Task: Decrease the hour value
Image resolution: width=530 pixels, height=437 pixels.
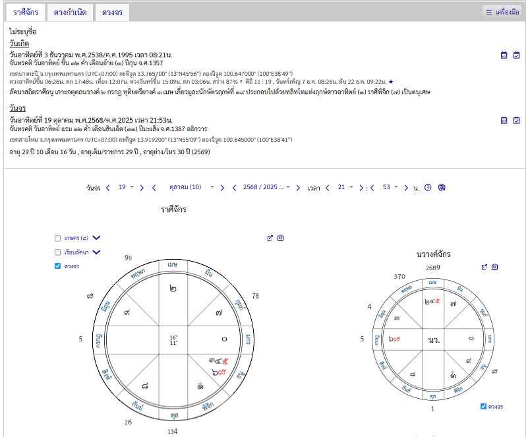Action: [327, 188]
